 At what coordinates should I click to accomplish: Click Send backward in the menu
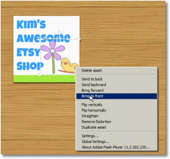[116, 85]
